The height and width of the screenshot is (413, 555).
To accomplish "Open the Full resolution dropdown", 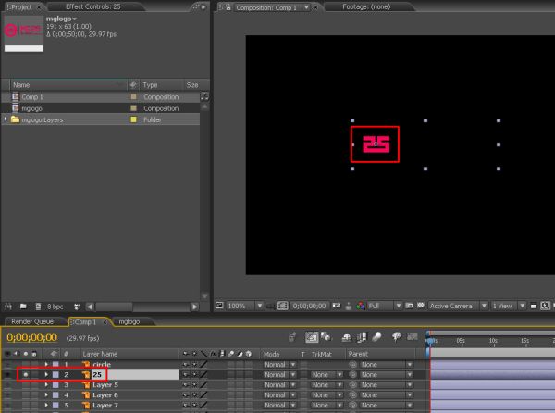I will [385, 306].
